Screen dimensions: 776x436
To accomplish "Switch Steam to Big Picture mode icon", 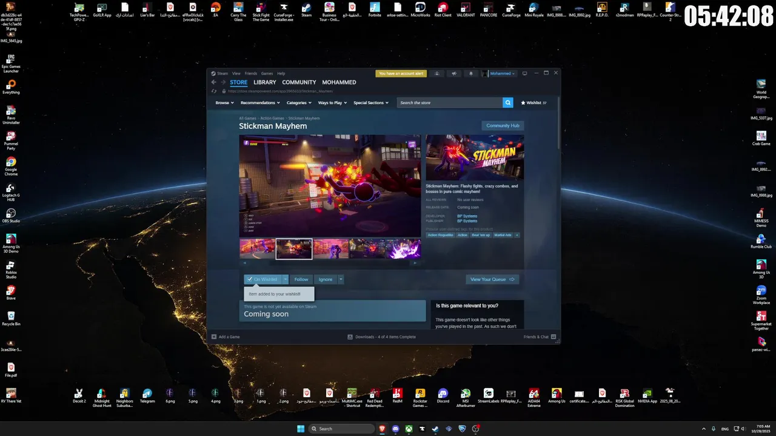I will coord(525,73).
